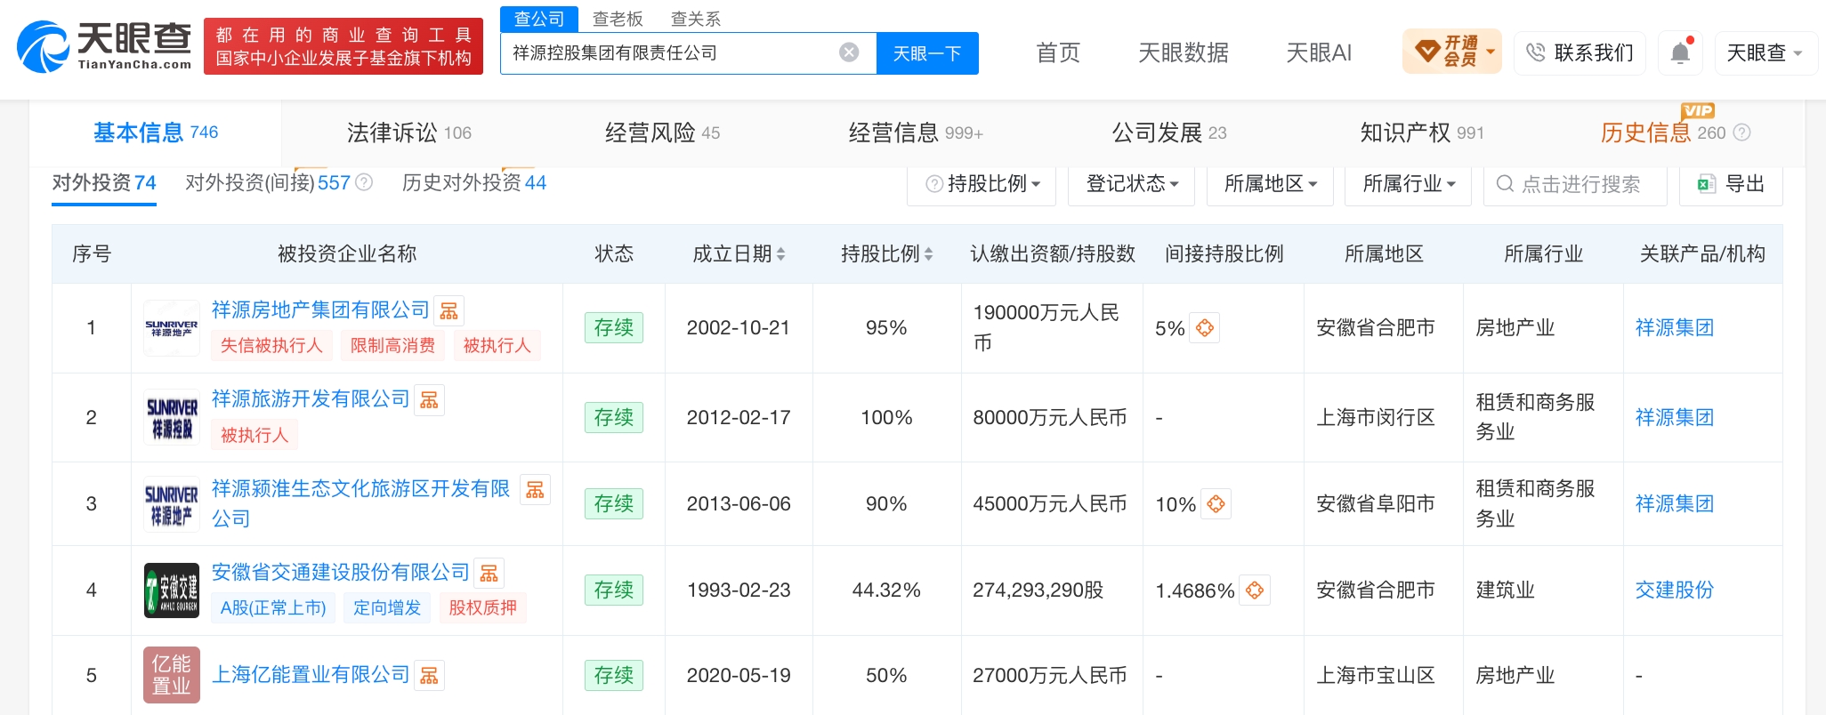The height and width of the screenshot is (715, 1826).
Task: Click the 联系我们 button
Action: [x=1580, y=52]
